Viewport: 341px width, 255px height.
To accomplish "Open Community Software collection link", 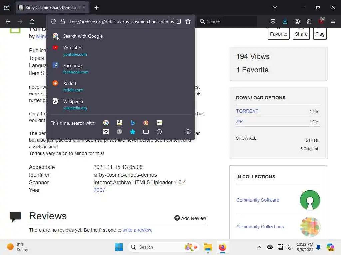I will pos(258,200).
